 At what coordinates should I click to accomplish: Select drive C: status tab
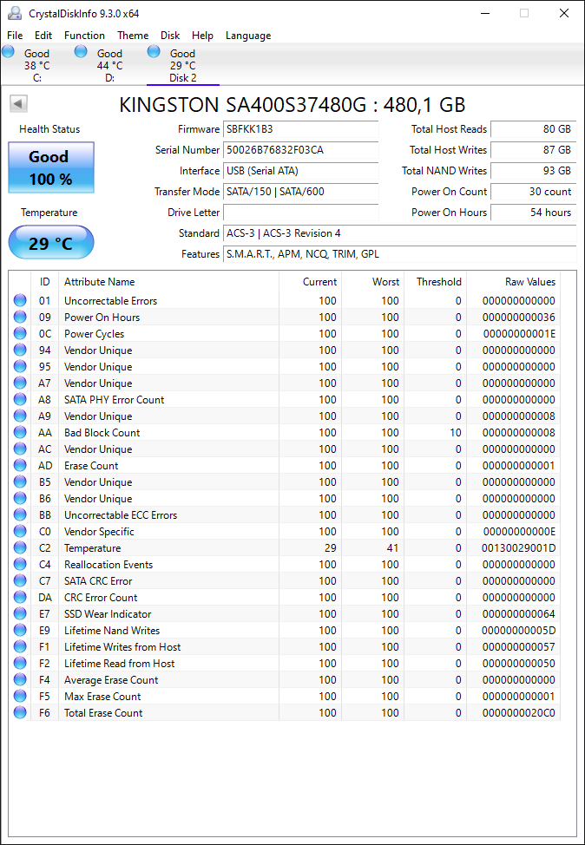(36, 65)
